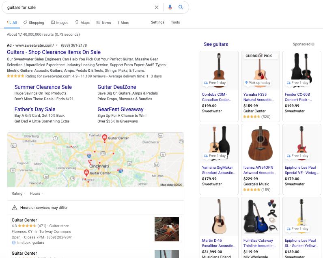This screenshot has width=323, height=258.
Task: Click the (159) star rating under George's Music
Action: pyautogui.click(x=257, y=189)
